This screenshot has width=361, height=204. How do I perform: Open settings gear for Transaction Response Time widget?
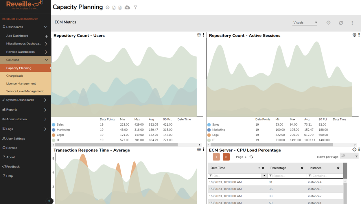[199, 150]
